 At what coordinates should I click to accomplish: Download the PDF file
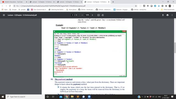[x=163, y=15]
